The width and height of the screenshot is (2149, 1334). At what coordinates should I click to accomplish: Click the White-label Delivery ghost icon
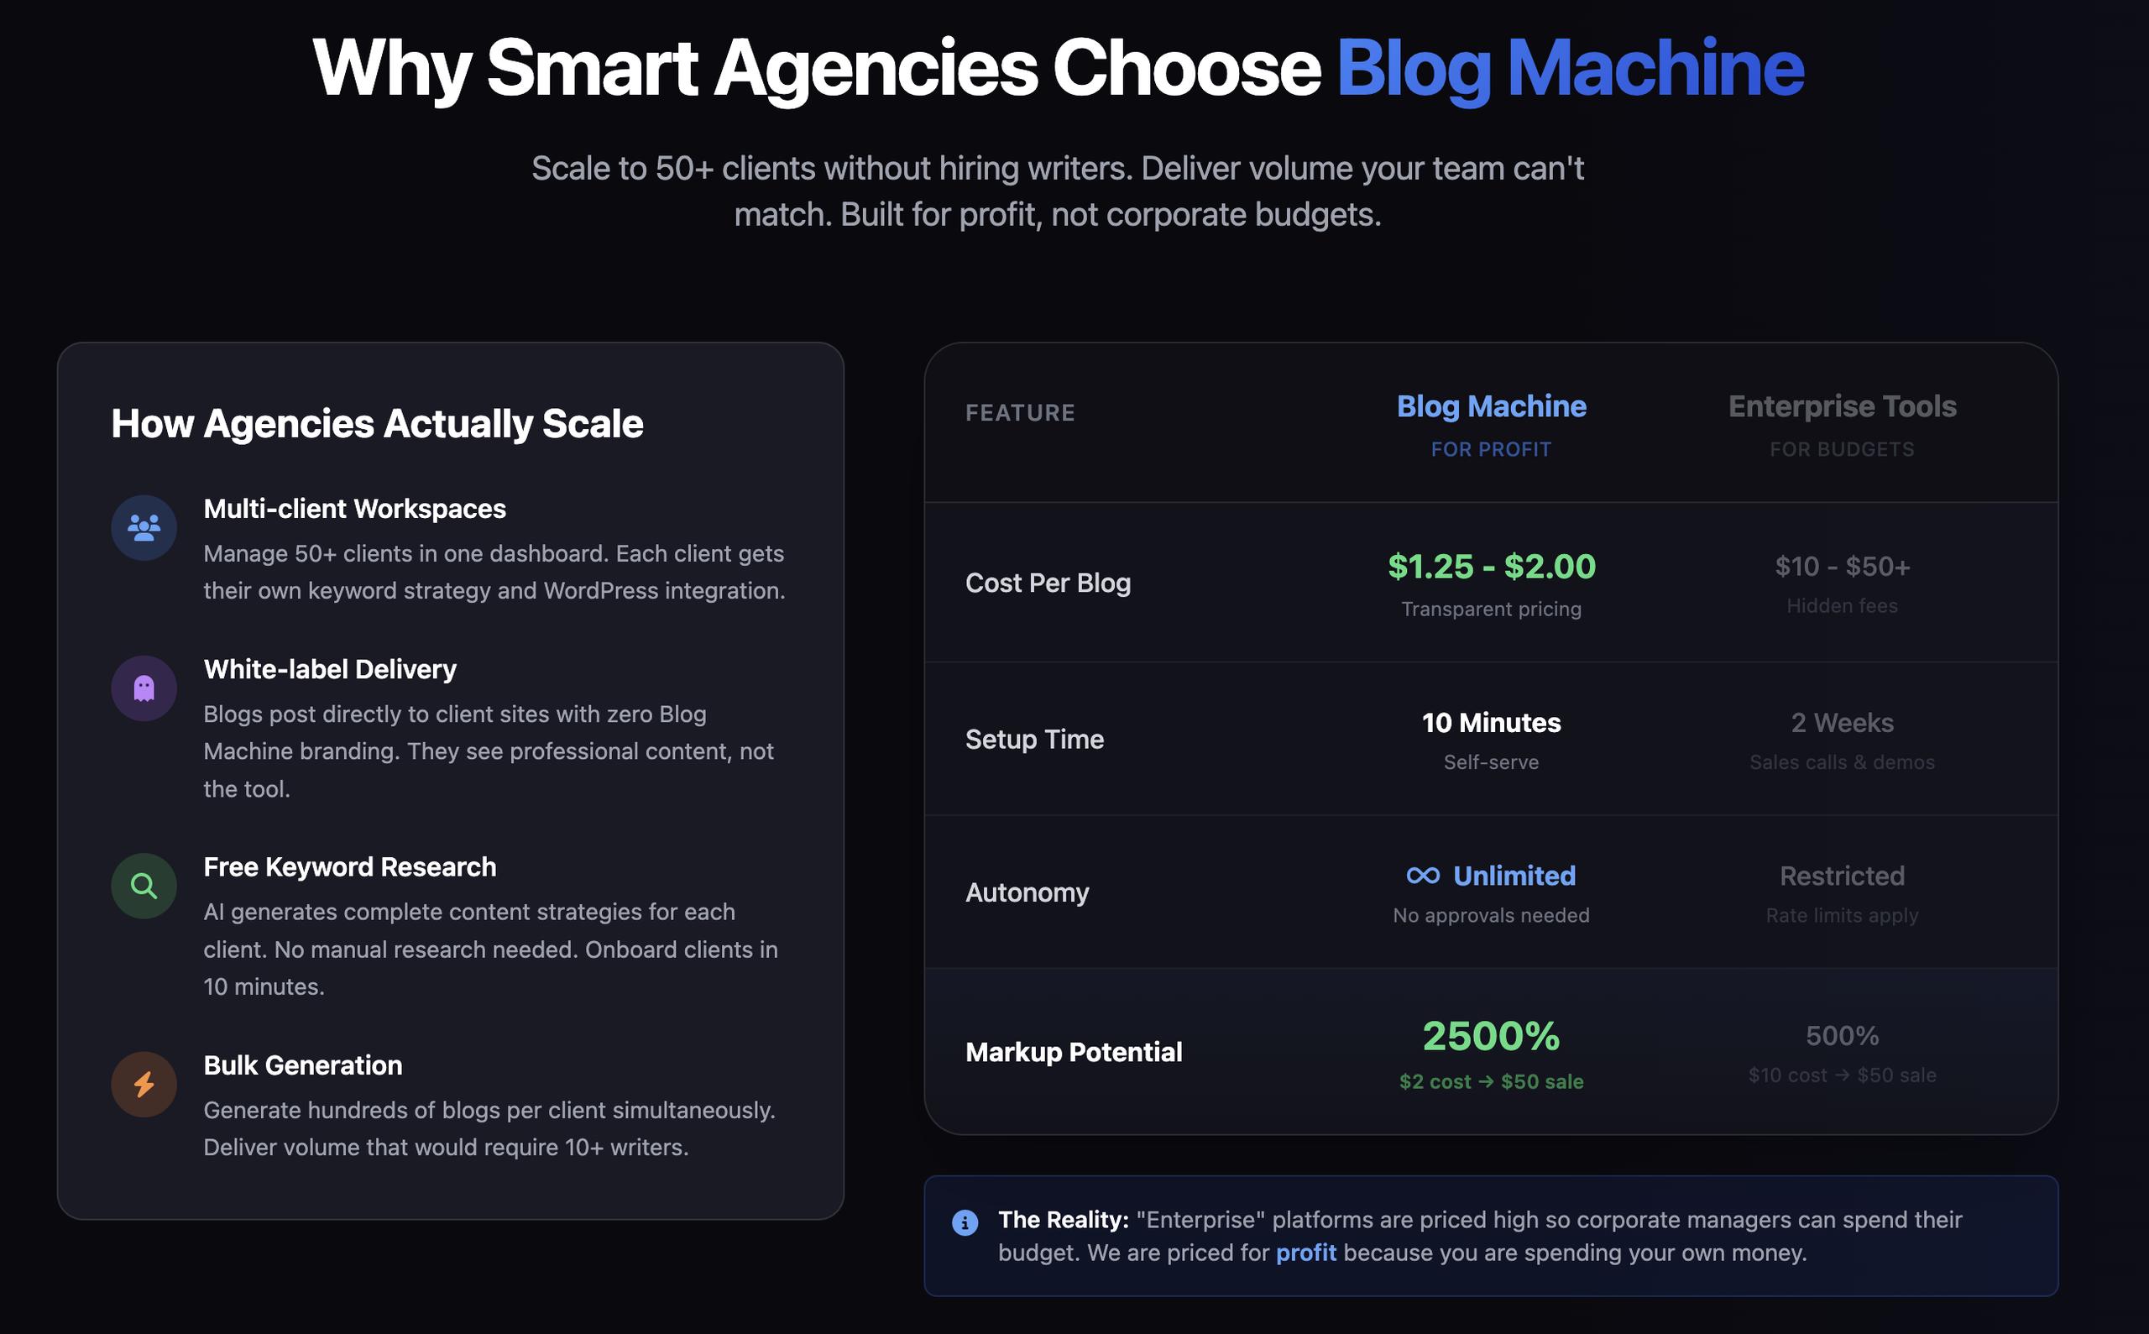point(144,688)
